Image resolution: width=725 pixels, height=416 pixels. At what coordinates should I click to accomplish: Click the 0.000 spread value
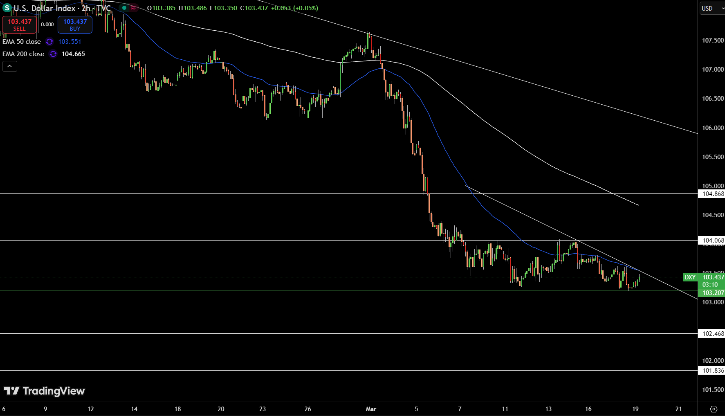pyautogui.click(x=47, y=25)
